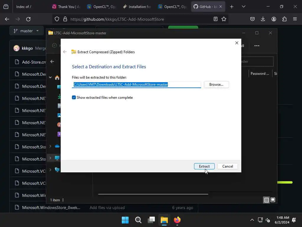Click Cancel in the extract dialog
The height and width of the screenshot is (227, 302).
pos(227,166)
